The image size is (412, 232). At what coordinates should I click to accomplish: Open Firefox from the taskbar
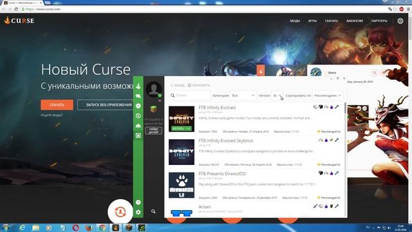tap(89, 227)
